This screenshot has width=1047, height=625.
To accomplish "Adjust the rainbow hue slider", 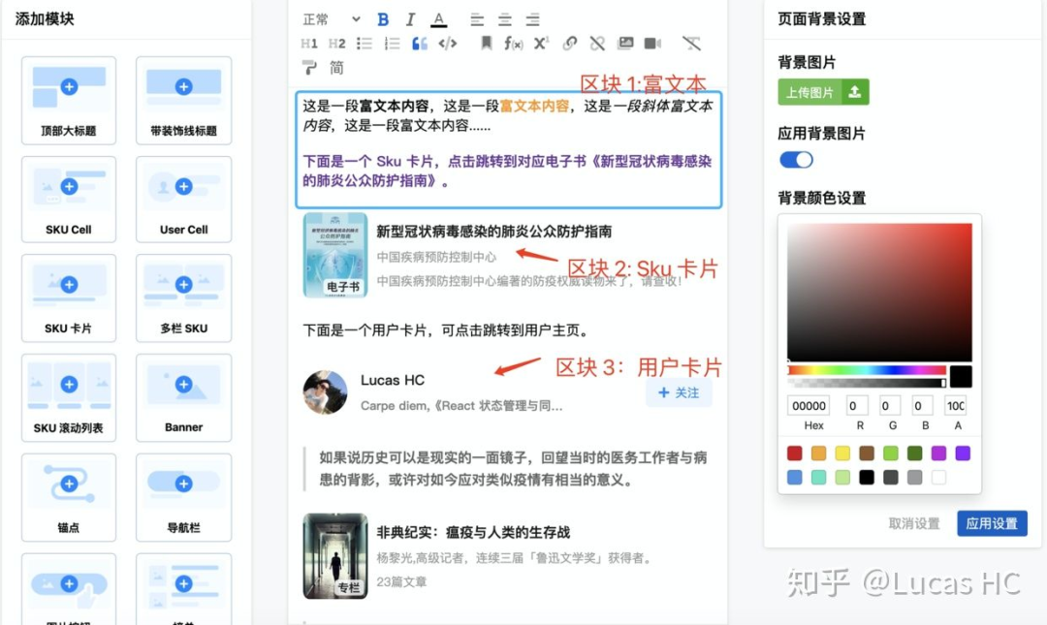I will tap(867, 370).
